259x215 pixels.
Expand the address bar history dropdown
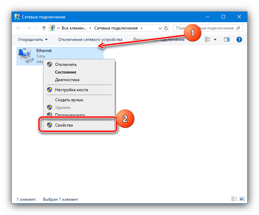click(160, 28)
